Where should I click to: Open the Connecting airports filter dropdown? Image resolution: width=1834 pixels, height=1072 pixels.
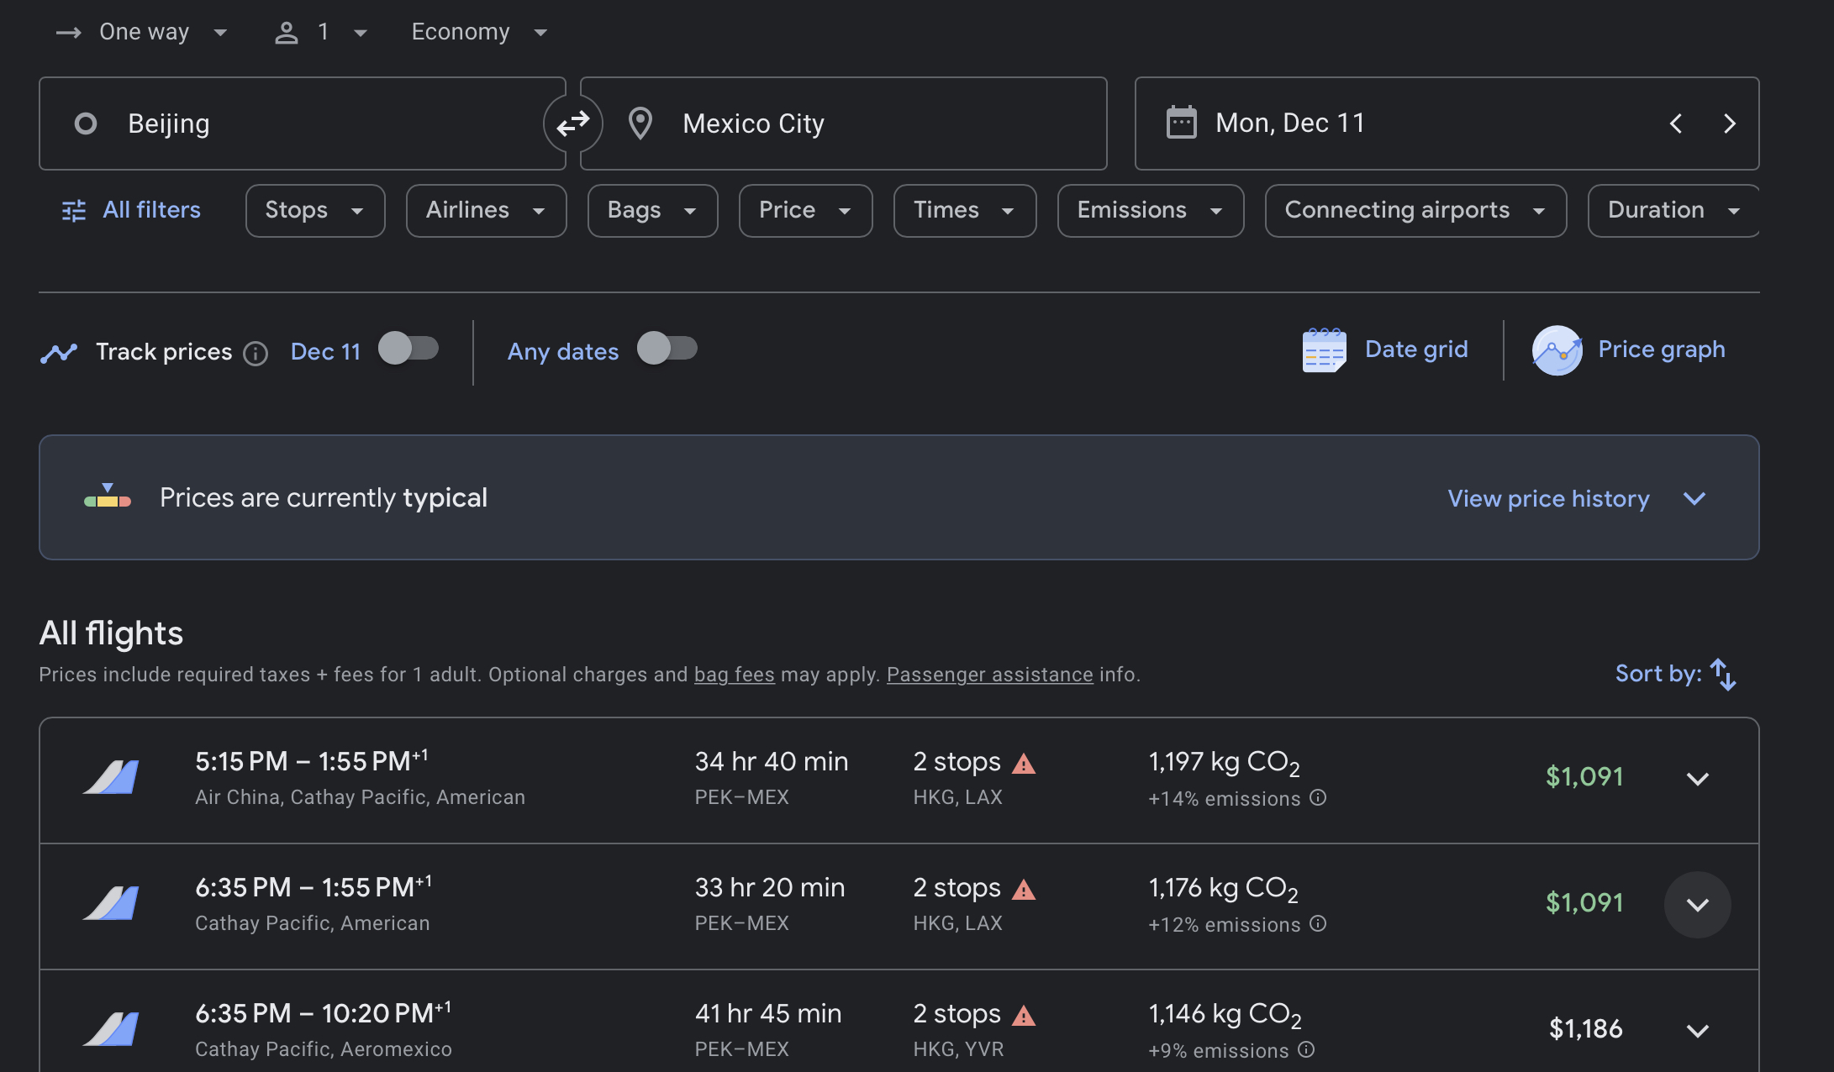point(1415,211)
